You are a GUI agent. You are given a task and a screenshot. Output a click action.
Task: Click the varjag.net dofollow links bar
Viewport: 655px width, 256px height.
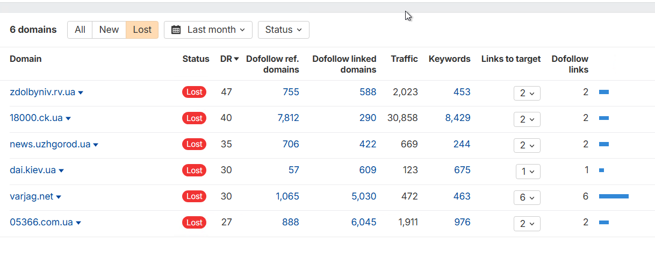(614, 196)
